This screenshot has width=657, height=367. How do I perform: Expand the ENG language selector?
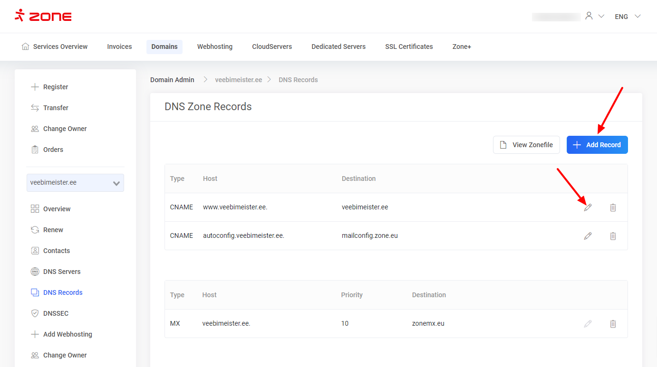(628, 17)
